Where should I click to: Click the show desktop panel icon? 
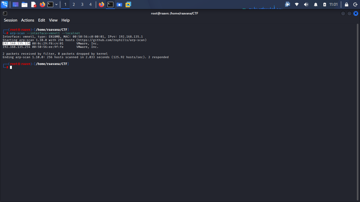pyautogui.click(x=16, y=4)
